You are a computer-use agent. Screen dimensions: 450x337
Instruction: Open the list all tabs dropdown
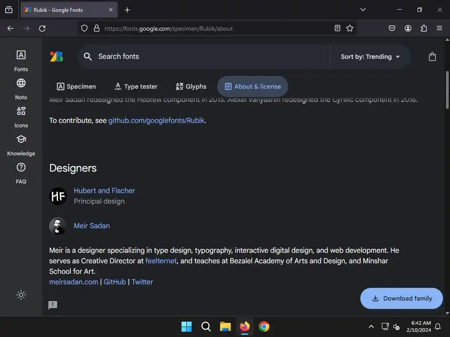pyautogui.click(x=363, y=10)
